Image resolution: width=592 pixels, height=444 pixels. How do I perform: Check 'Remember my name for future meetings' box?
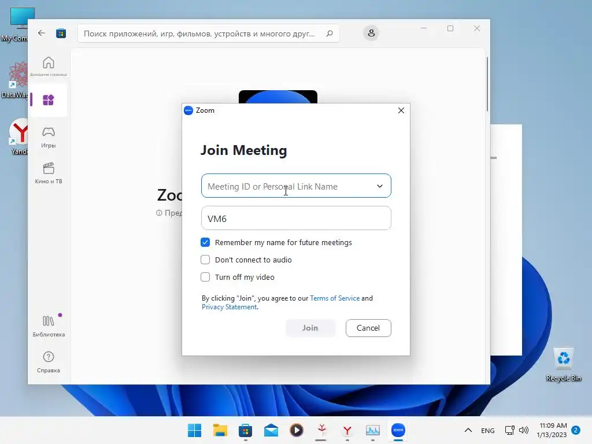click(x=205, y=242)
